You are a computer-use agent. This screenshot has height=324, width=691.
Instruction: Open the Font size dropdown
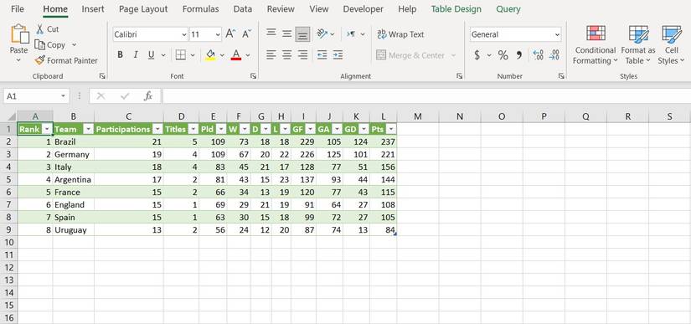pyautogui.click(x=218, y=34)
